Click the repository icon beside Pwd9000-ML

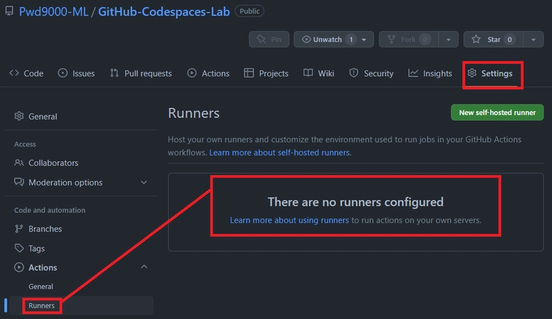(9, 11)
